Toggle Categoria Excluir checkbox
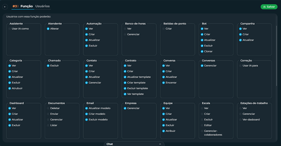The width and height of the screenshot is (281, 146). [x=10, y=83]
